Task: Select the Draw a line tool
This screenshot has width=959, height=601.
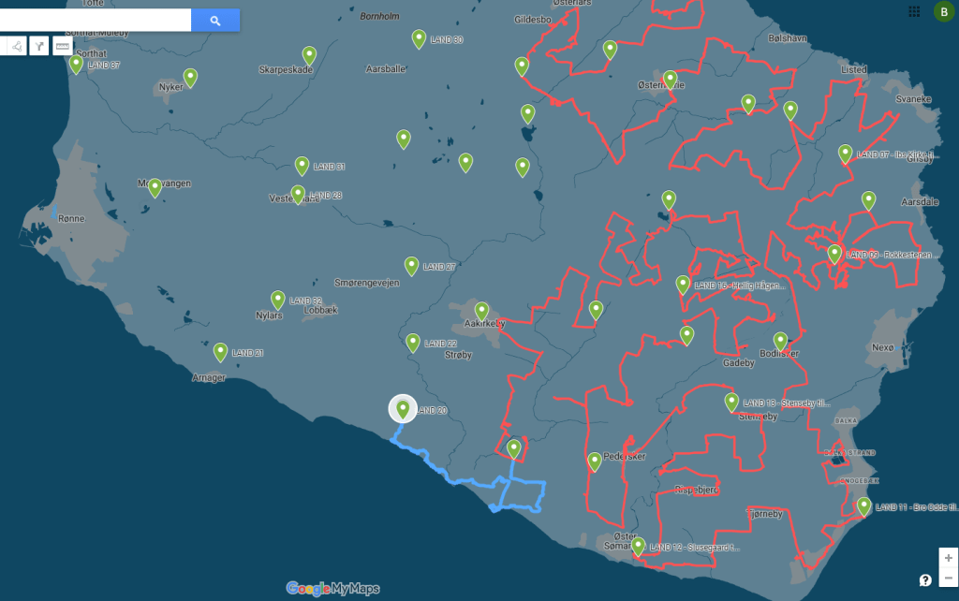Action: click(x=16, y=46)
